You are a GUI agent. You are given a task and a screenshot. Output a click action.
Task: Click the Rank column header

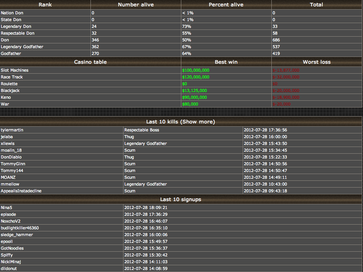tap(45, 5)
